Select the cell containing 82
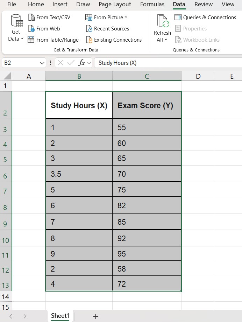The image size is (242, 322). click(x=147, y=205)
